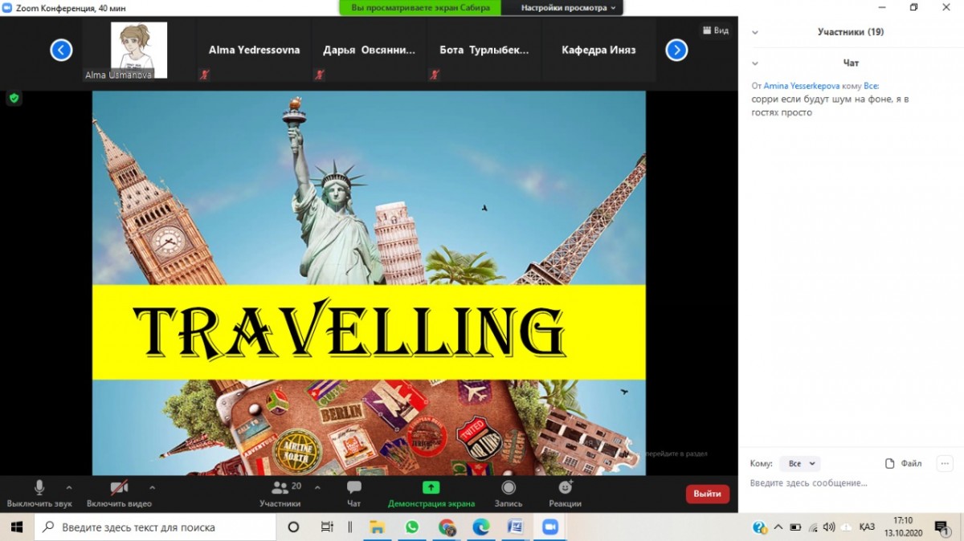Open the Кому recipient dropdown set to Все
The height and width of the screenshot is (541, 964).
pos(800,463)
